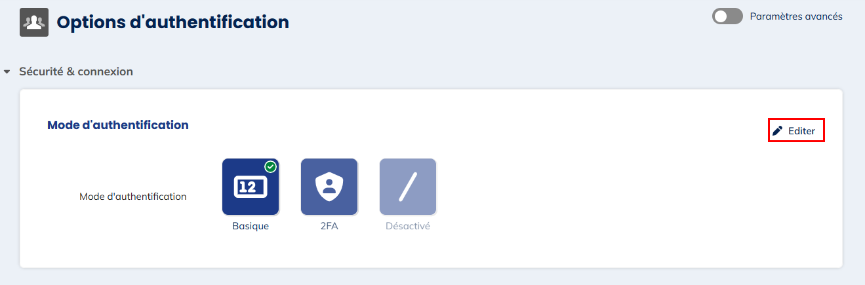Click the users group icon beside the title

tap(34, 22)
